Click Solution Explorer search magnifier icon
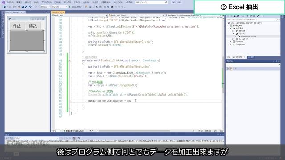The image size is (285, 160). coord(277,20)
